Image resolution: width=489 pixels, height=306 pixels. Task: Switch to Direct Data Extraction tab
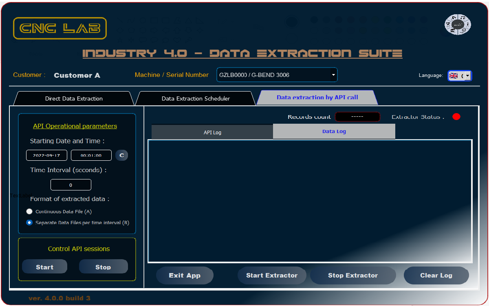point(74,98)
